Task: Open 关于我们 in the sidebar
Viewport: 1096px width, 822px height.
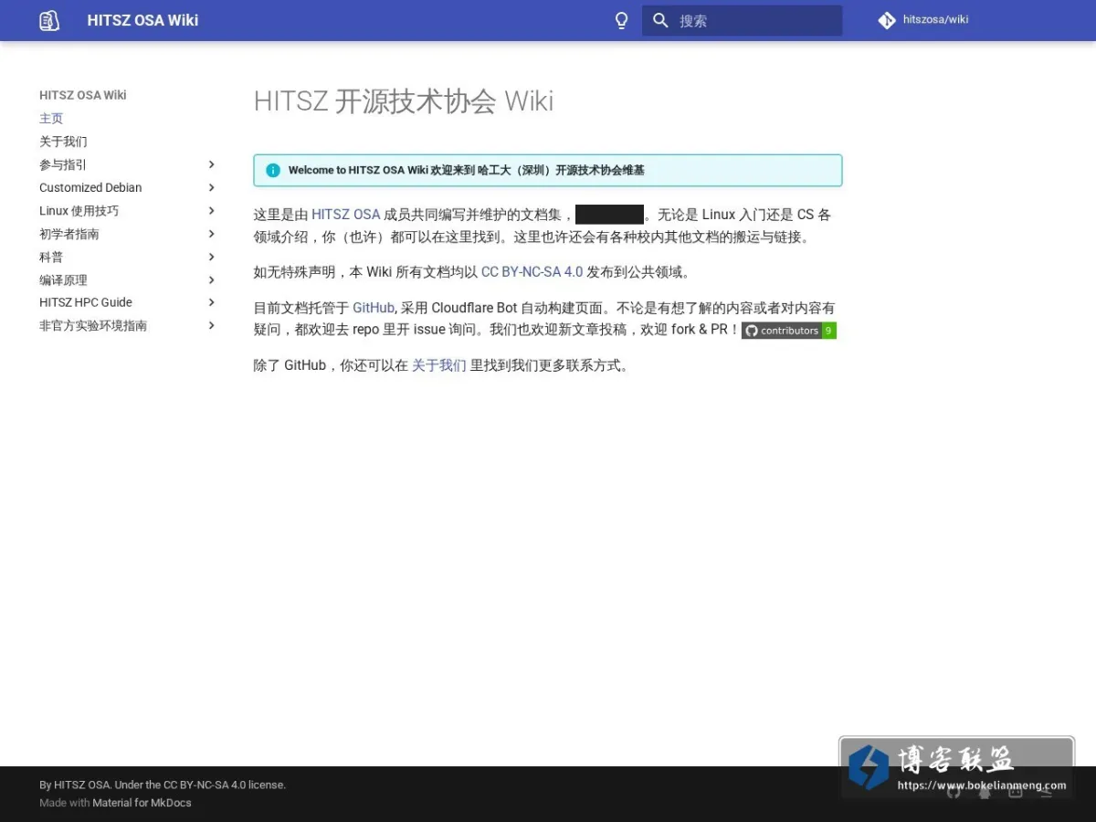Action: (x=63, y=142)
